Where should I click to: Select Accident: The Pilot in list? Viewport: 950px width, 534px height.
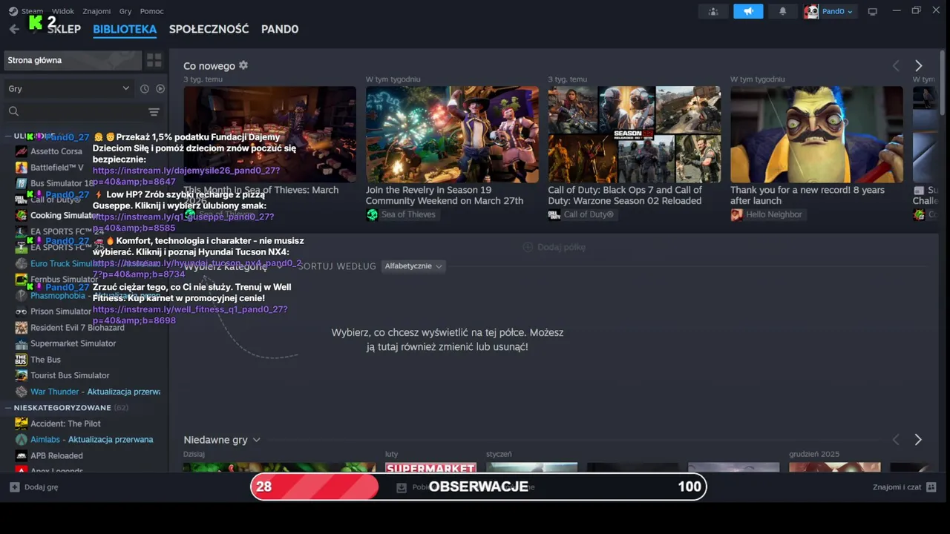point(65,423)
